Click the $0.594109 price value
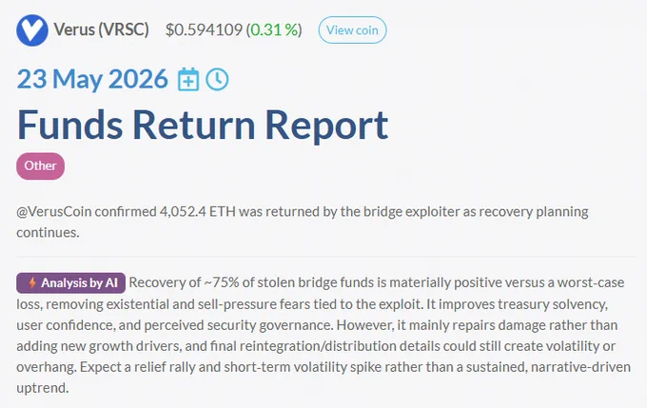 click(204, 29)
